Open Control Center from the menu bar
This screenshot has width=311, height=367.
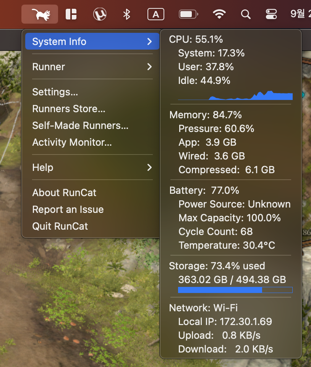point(271,14)
